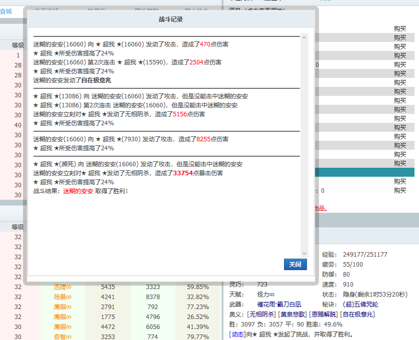Image resolution: width=419 pixels, height=340 pixels.
Task: Click the 动态 link
Action: pyautogui.click(x=237, y=335)
